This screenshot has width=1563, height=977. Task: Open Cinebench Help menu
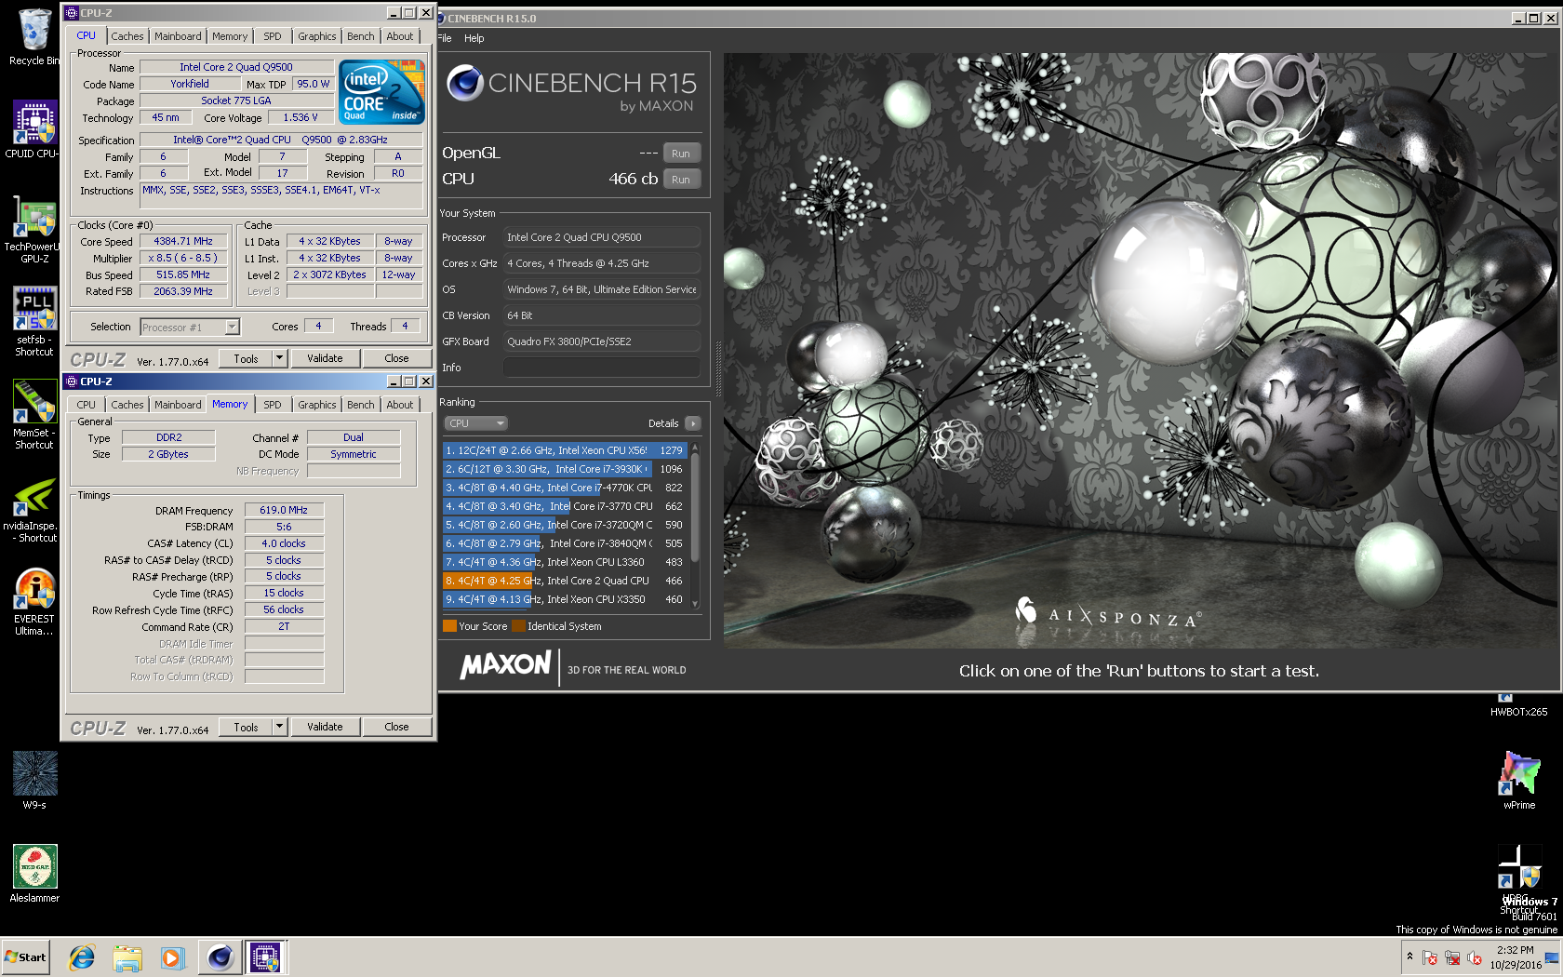click(474, 38)
